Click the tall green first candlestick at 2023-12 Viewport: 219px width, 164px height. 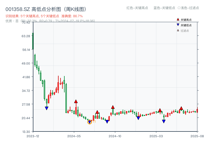click(33, 41)
